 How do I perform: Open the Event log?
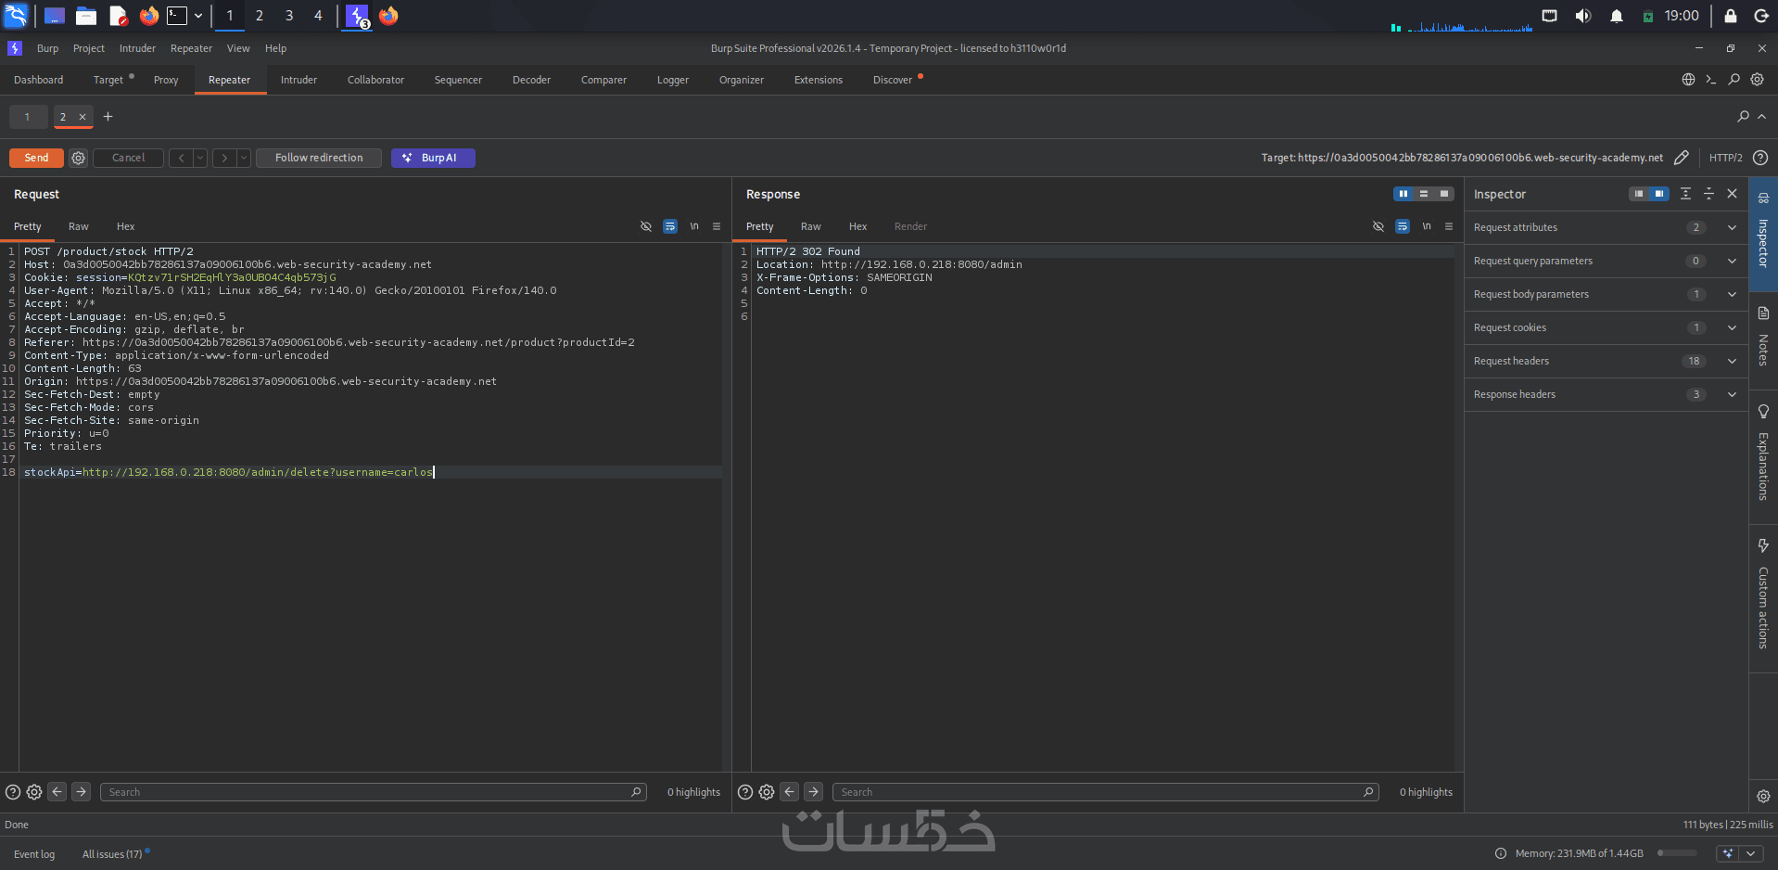(x=34, y=854)
